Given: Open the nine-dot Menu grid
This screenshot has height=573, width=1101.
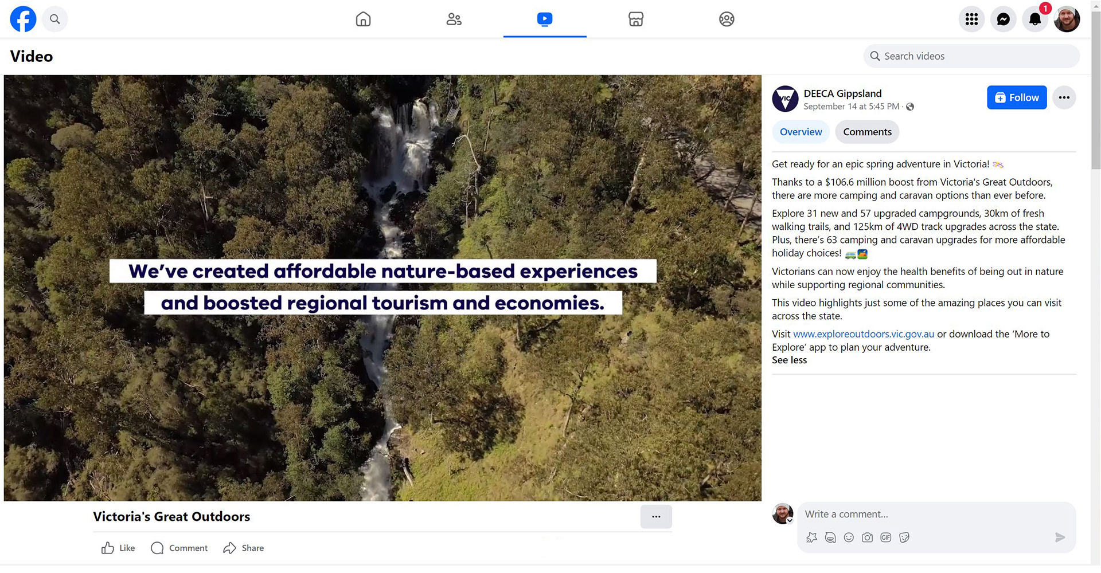Looking at the screenshot, I should coord(971,19).
